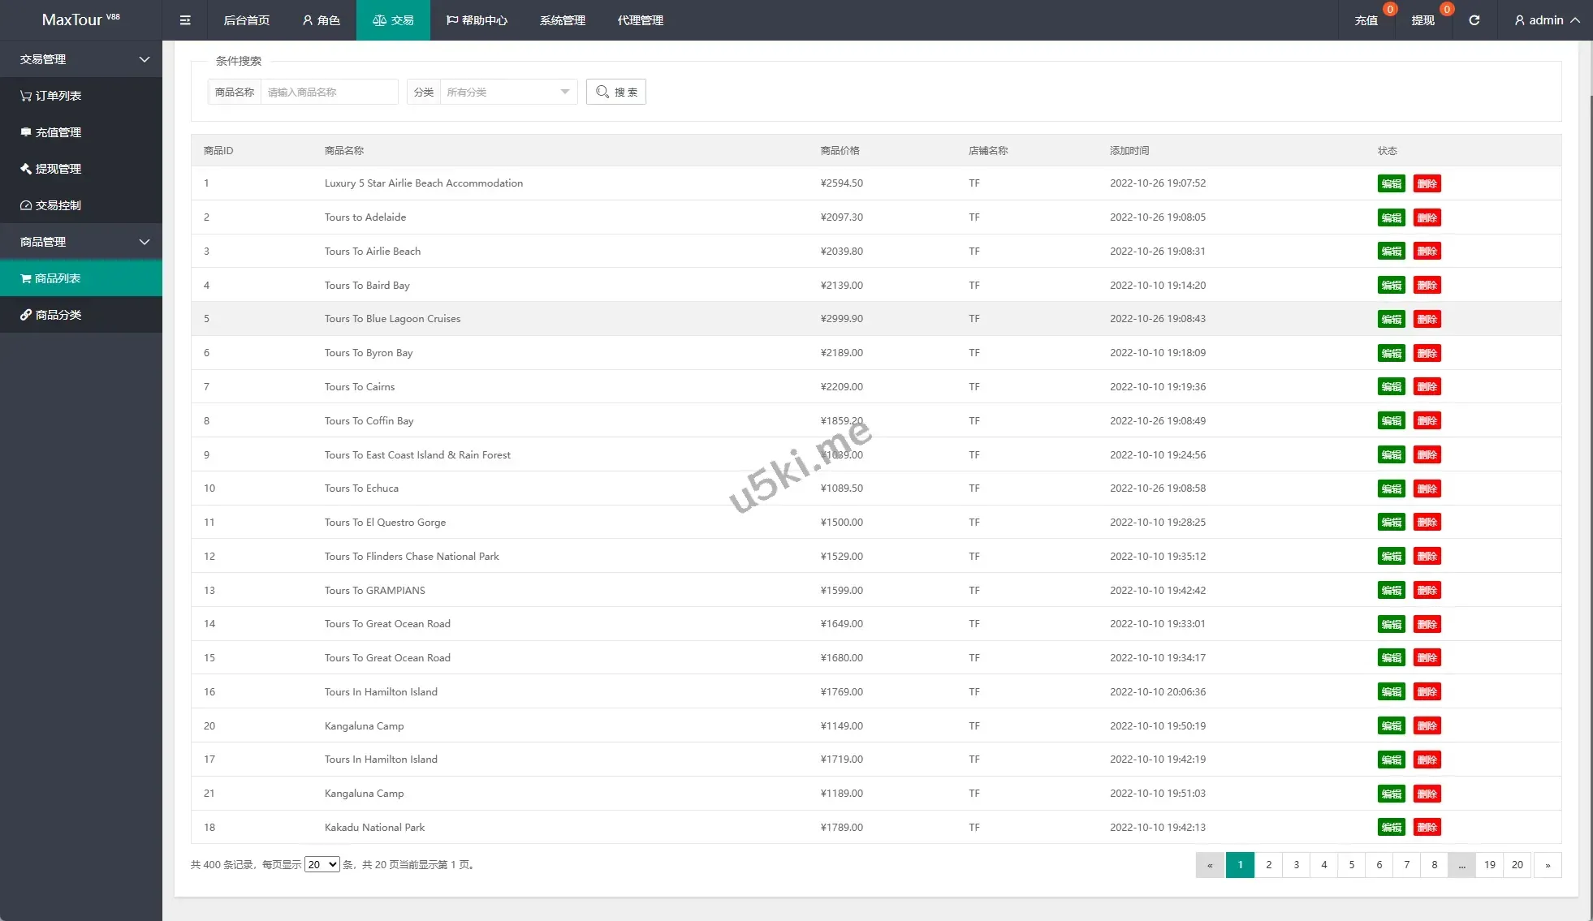Click the 提现 notification item in the header
Viewport: 1593px width, 921px height.
click(1423, 20)
